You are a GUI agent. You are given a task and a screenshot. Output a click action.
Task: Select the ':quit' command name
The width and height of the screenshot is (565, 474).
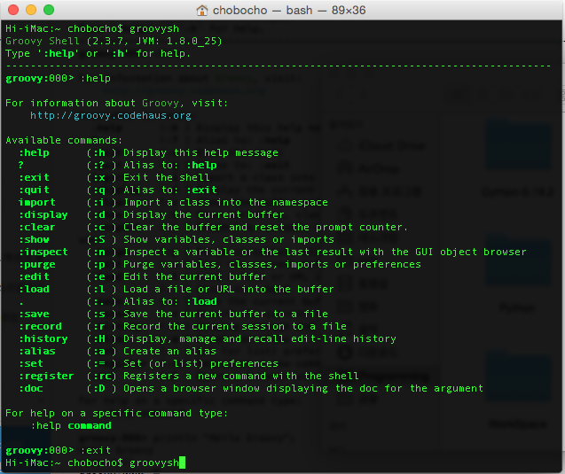(35, 190)
